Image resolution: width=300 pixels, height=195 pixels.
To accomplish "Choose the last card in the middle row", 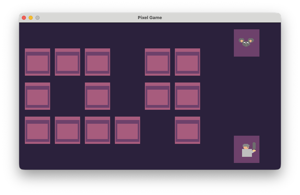I will click(x=187, y=96).
